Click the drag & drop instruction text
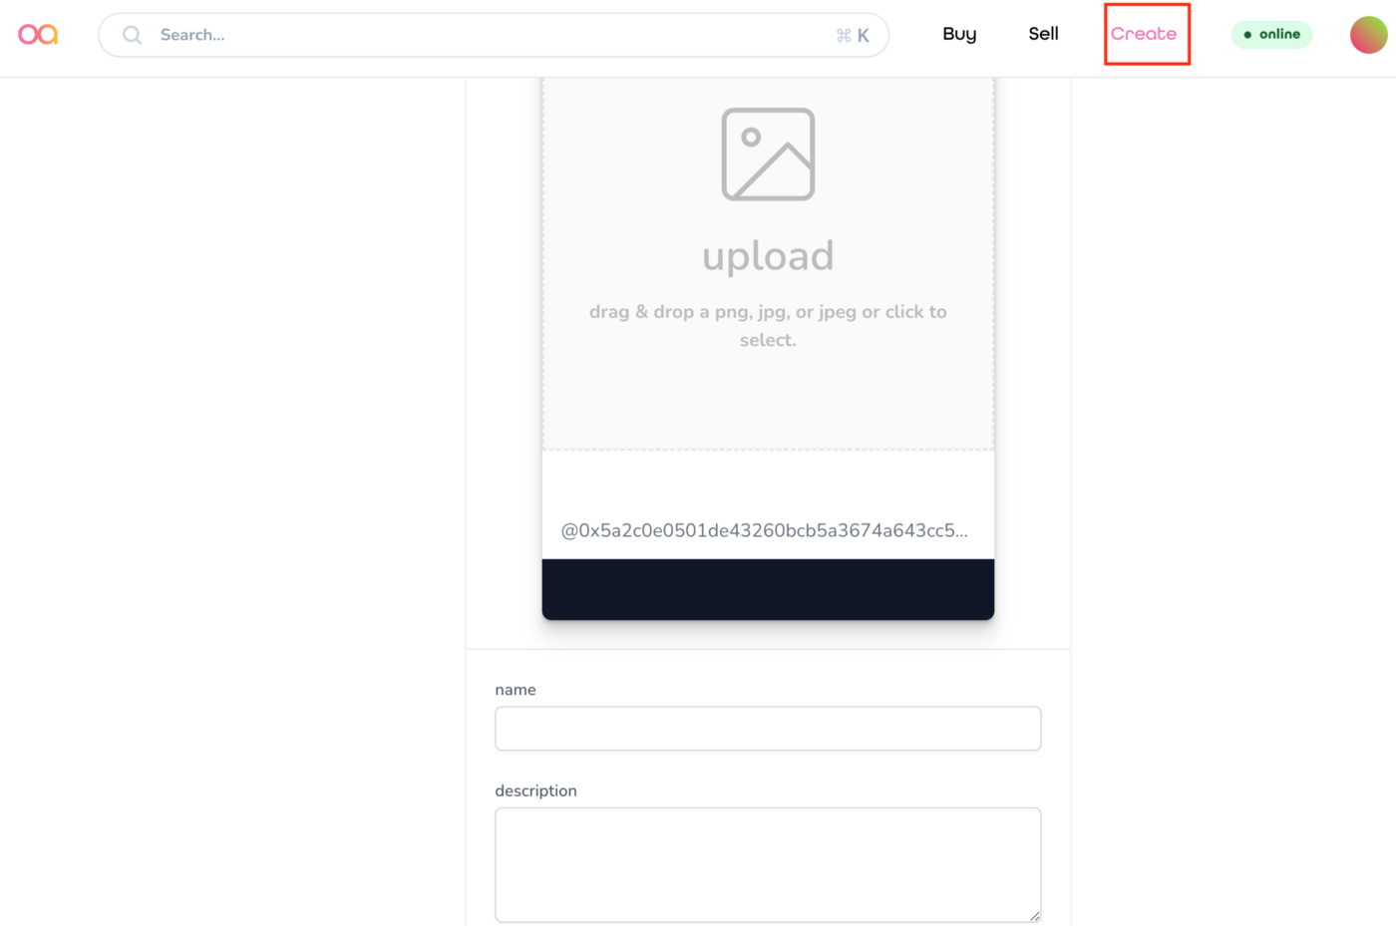The image size is (1396, 926). (x=768, y=326)
